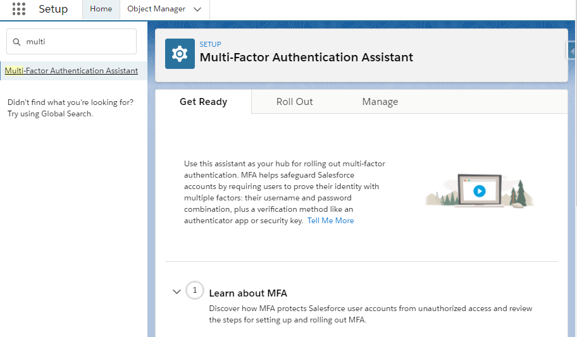Switch to the Roll Out tab

click(294, 102)
